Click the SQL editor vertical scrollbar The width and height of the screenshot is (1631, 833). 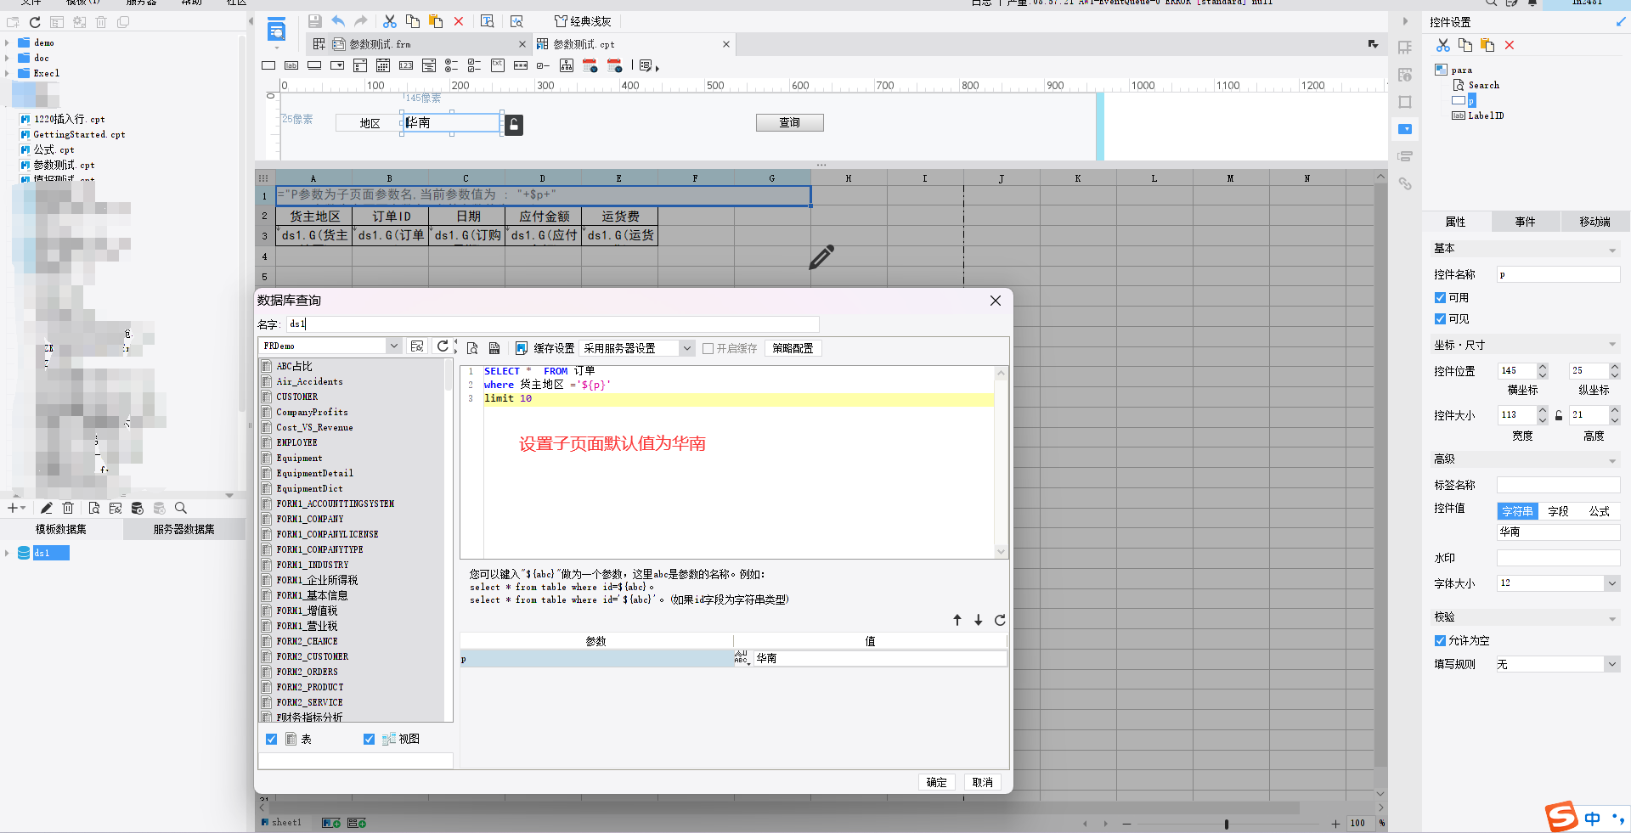click(x=1001, y=462)
